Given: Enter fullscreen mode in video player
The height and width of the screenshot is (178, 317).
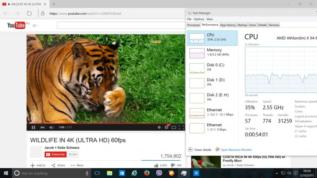Looking at the screenshot, I should [x=181, y=127].
